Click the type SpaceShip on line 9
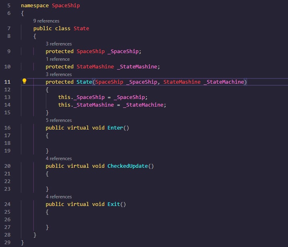The image size is (288, 247). pos(91,51)
